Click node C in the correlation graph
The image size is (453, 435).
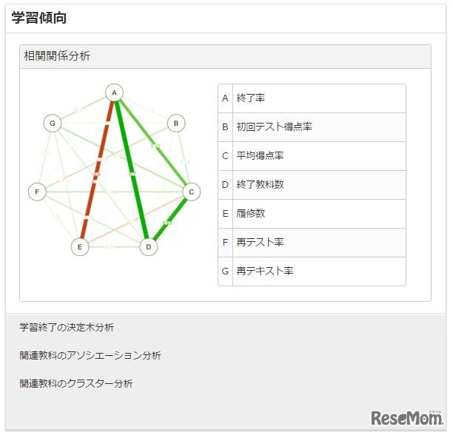(x=191, y=192)
